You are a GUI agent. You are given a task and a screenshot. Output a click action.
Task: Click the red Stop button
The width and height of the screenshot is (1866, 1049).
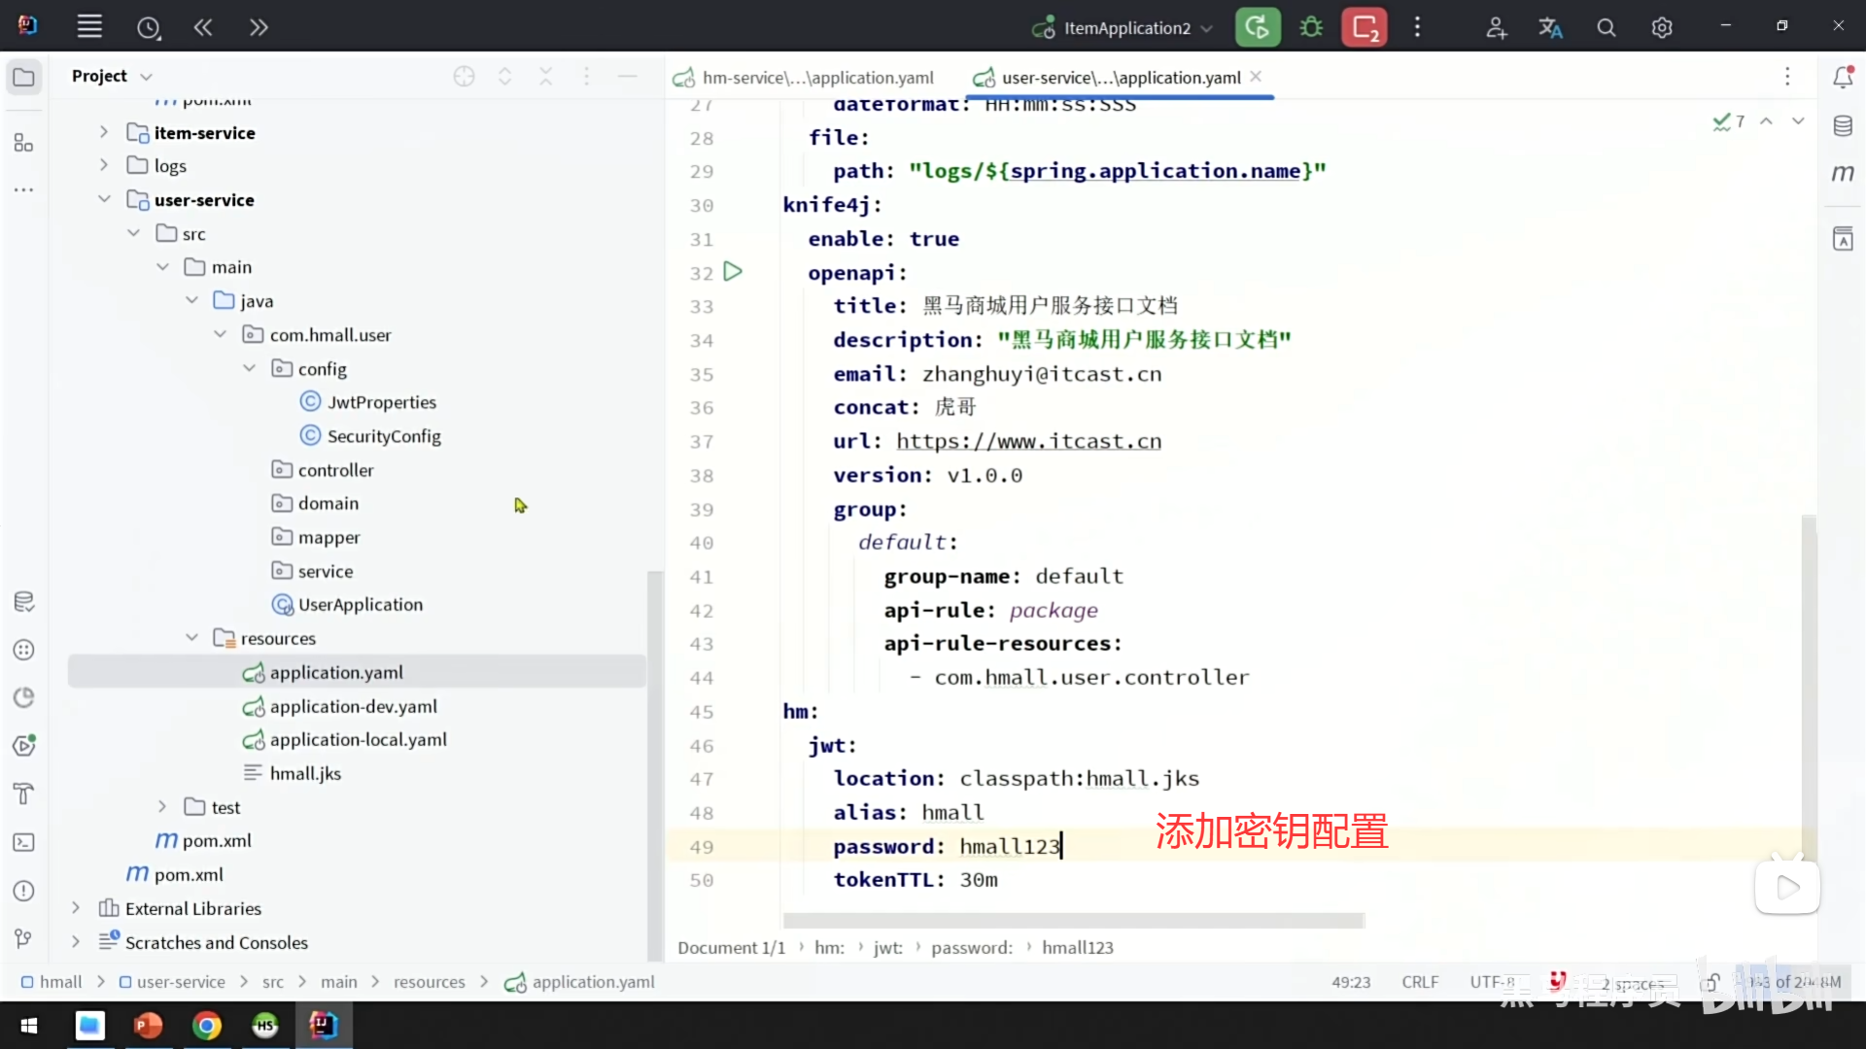click(x=1365, y=27)
